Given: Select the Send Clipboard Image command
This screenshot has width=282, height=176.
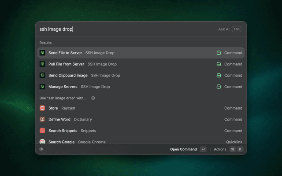Looking at the screenshot, I should click(141, 75).
